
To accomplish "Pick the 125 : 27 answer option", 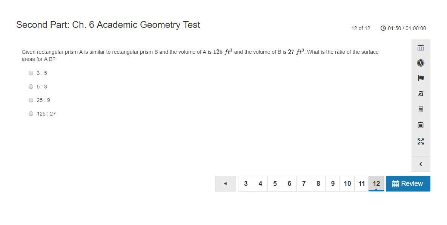I will click(31, 114).
